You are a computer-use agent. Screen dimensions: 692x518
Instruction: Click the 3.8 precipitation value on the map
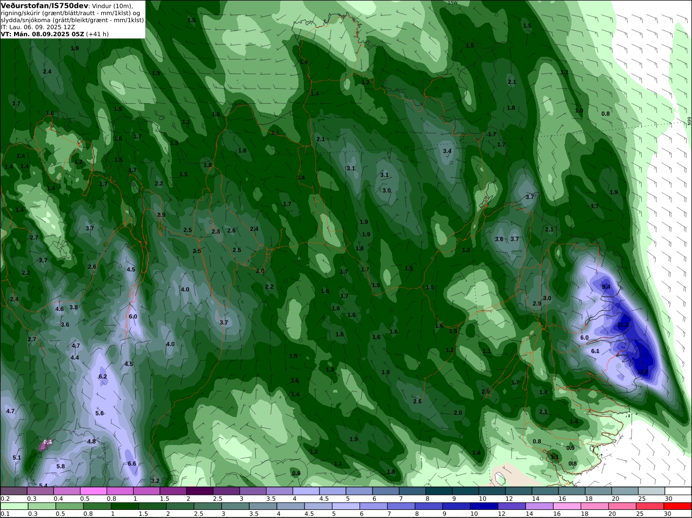pyautogui.click(x=74, y=308)
